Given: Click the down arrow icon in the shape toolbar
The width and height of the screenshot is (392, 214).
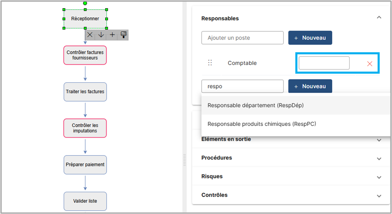Looking at the screenshot, I should [101, 35].
